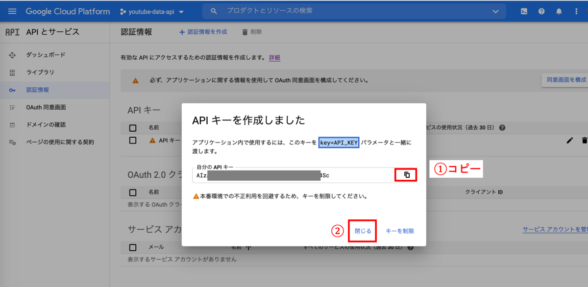
Task: Click the Google Cloud Platform logo text
Action: [x=68, y=11]
